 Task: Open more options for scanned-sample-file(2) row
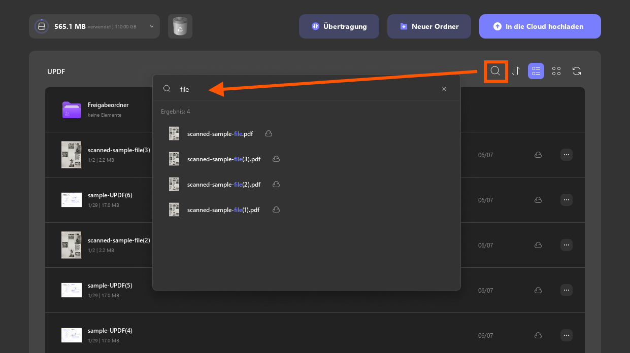(567, 245)
